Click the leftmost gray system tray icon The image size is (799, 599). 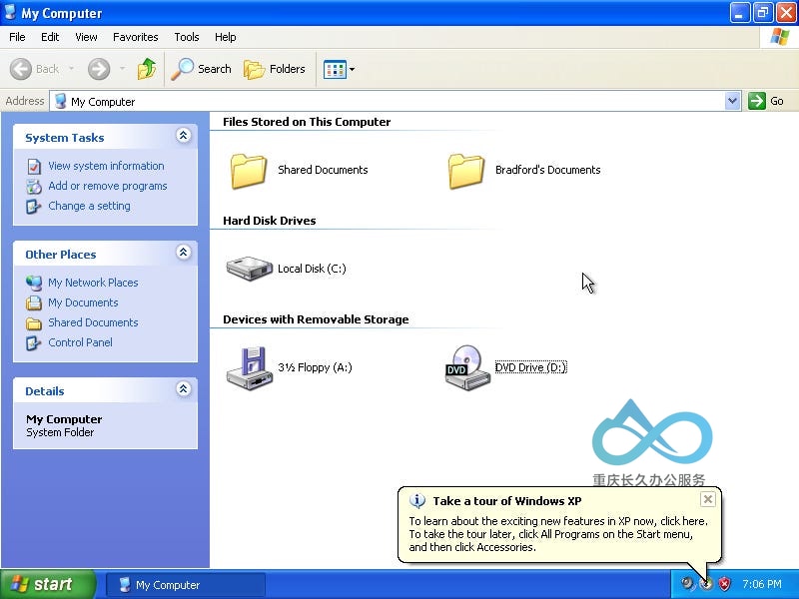tap(688, 584)
